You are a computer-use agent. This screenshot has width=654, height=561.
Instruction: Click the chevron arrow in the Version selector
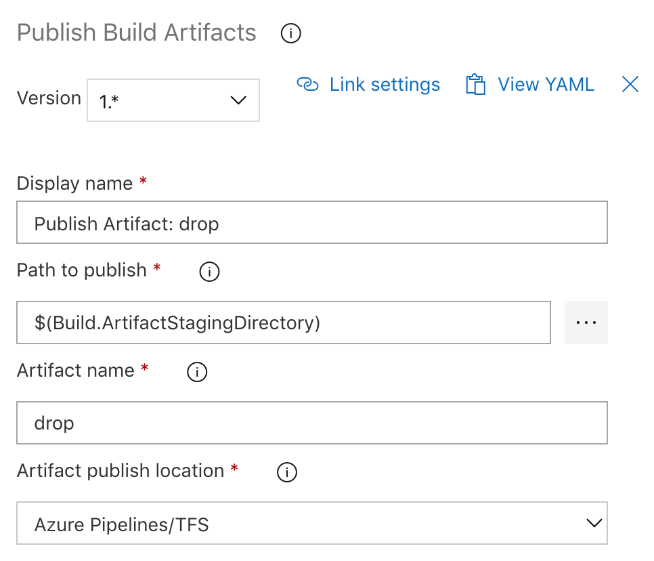pos(238,100)
